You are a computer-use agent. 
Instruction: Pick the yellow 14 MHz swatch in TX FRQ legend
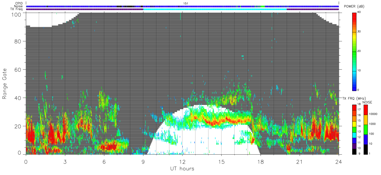click(354, 124)
